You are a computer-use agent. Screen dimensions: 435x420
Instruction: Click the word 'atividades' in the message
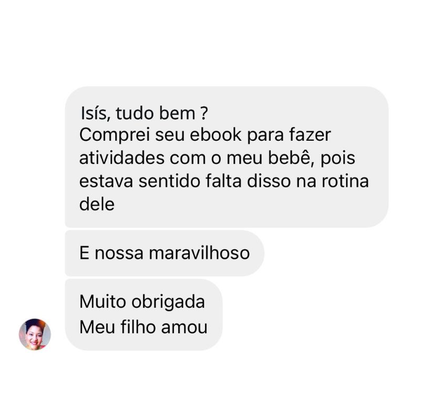click(x=122, y=158)
